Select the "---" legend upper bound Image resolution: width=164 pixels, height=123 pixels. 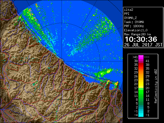(147, 57)
